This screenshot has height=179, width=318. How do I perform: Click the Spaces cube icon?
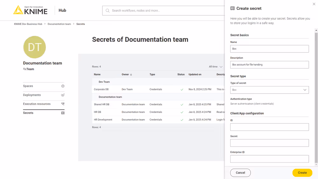click(63, 86)
